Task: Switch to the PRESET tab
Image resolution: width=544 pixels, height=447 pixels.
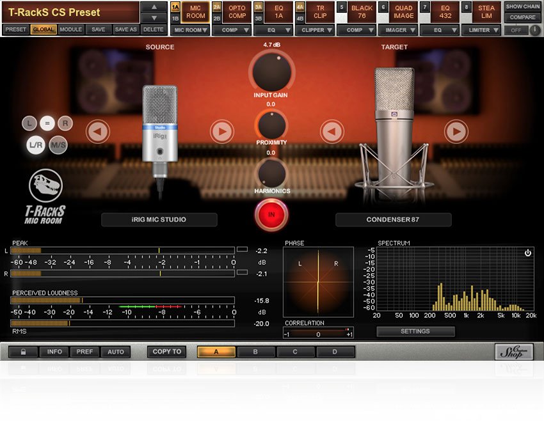Action: point(15,29)
